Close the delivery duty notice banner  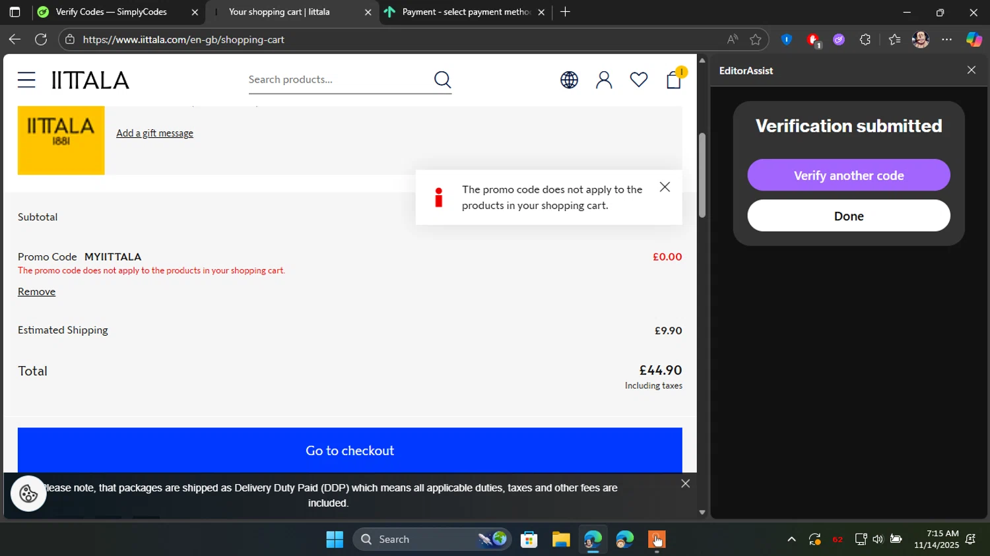(686, 483)
